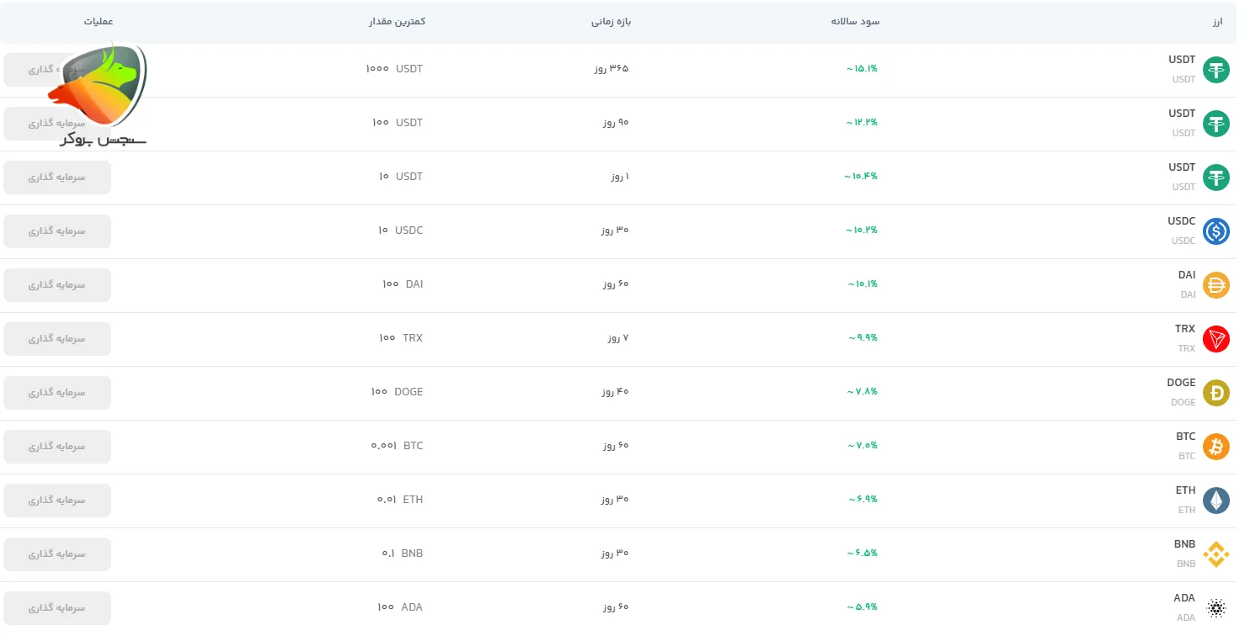Click the DOGE Dogecoin icon
The width and height of the screenshot is (1250, 641).
[x=1215, y=392]
